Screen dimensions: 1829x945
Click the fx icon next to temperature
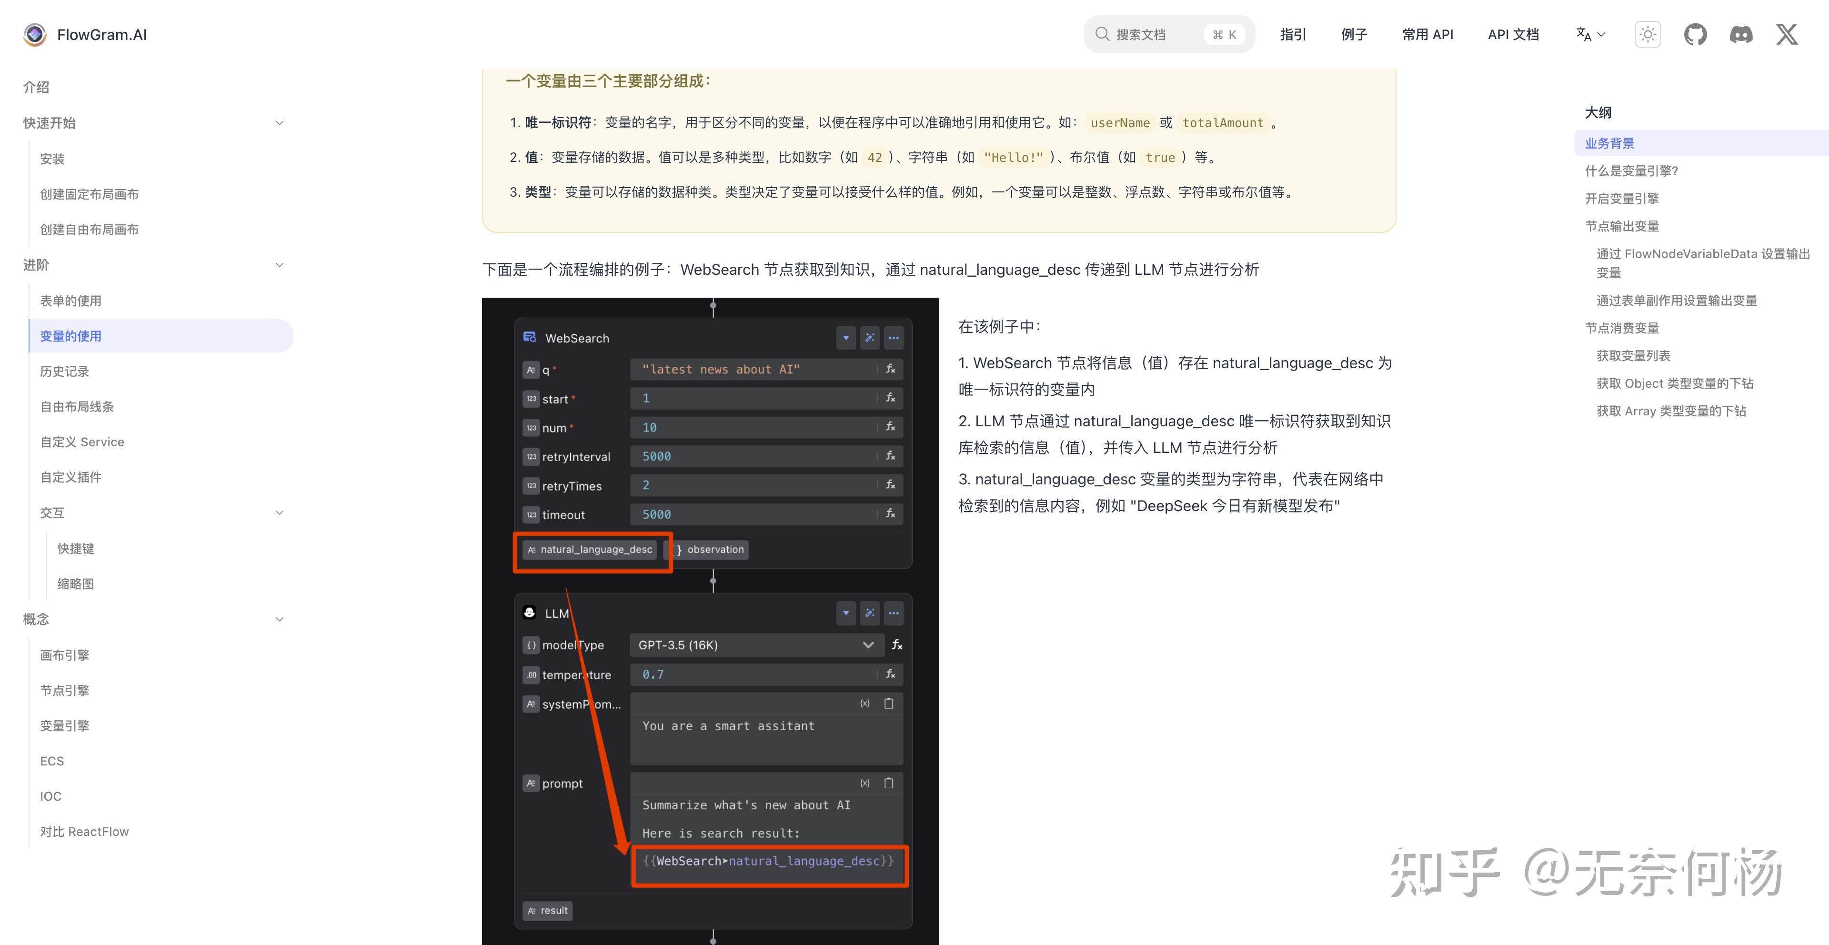coord(890,674)
